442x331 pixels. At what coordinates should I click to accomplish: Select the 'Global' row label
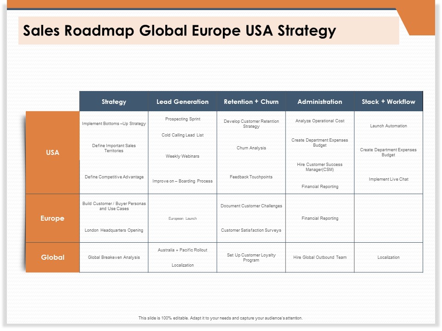52,257
